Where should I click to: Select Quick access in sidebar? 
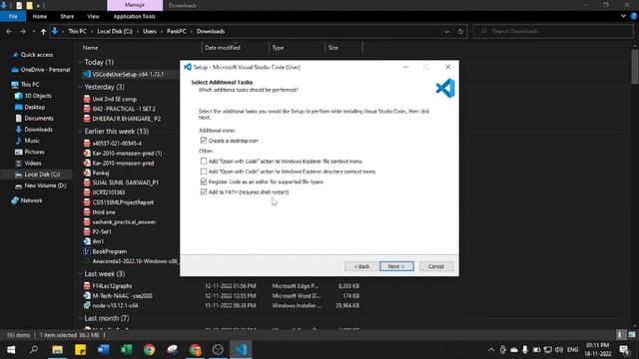click(x=36, y=55)
